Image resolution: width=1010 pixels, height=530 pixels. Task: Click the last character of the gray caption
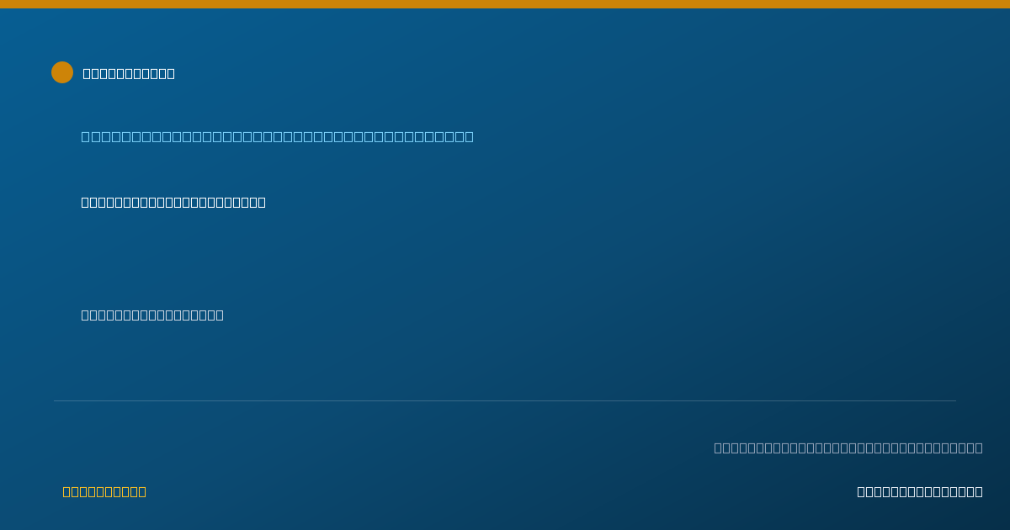click(979, 448)
